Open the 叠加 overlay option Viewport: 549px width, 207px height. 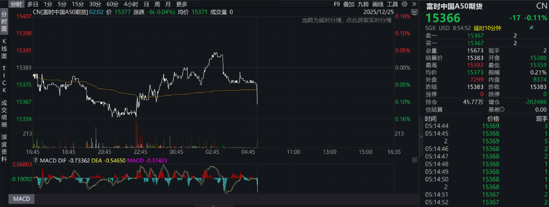[x=348, y=4]
